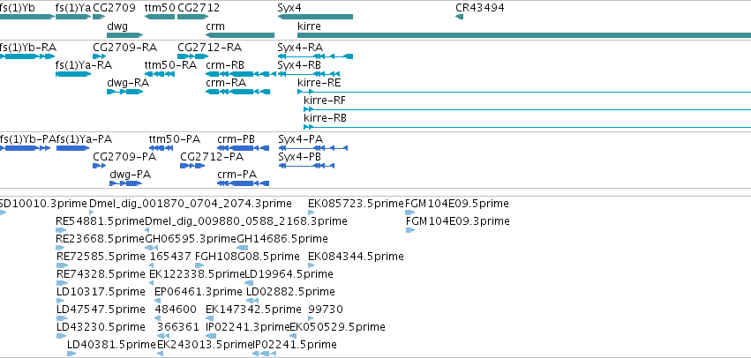Click the dwg gene arrow

point(125,35)
